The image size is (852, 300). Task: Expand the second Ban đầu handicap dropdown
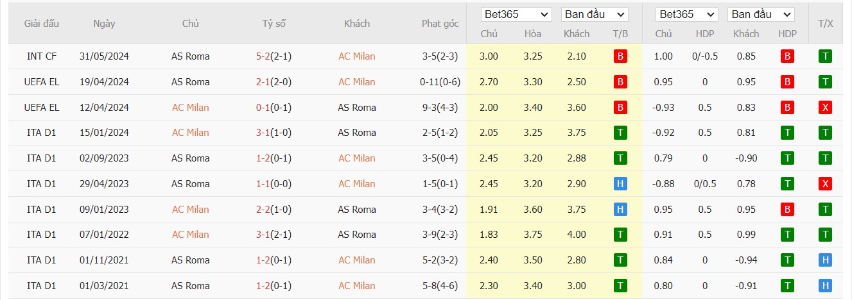point(761,14)
